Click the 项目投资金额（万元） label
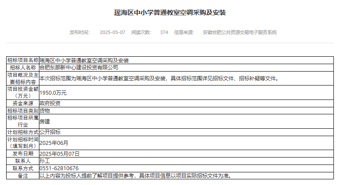 [x=23, y=92]
